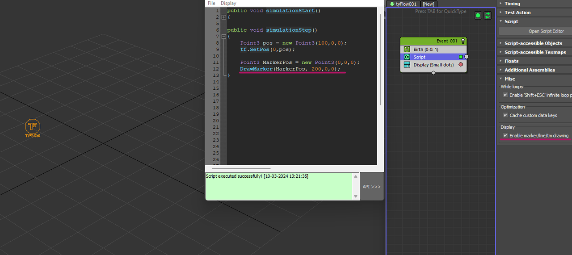Enable 'Shift+ESC' infinite loop checkbox
The image size is (572, 255).
[505, 95]
